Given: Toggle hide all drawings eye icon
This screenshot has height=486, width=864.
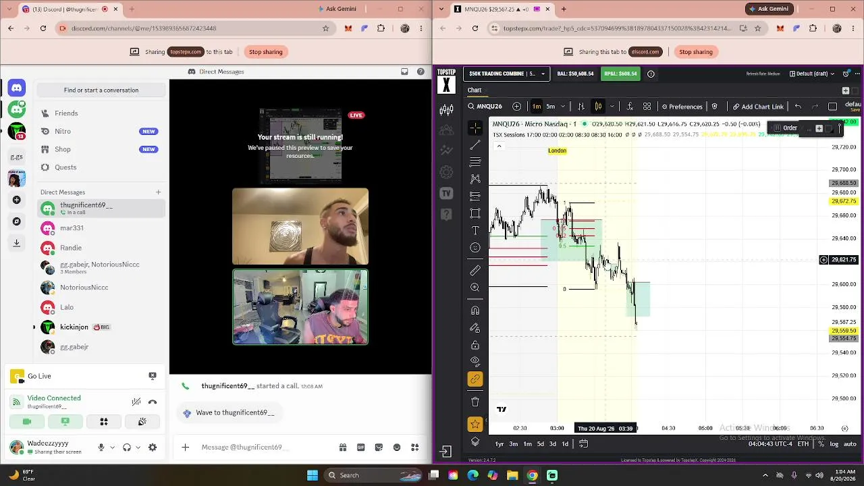Looking at the screenshot, I should pos(475,362).
